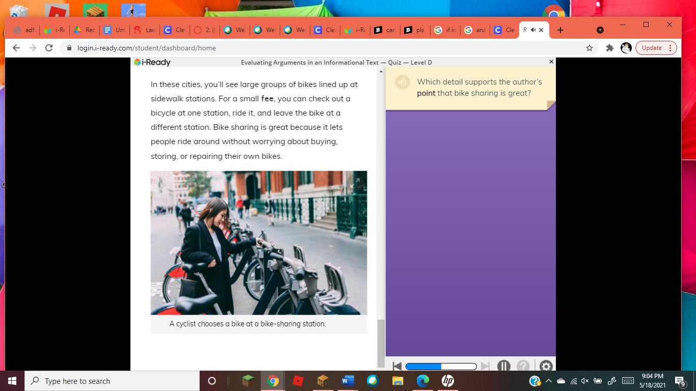The image size is (696, 391).
Task: Open the touch keyboard tray icon
Action: (628, 381)
